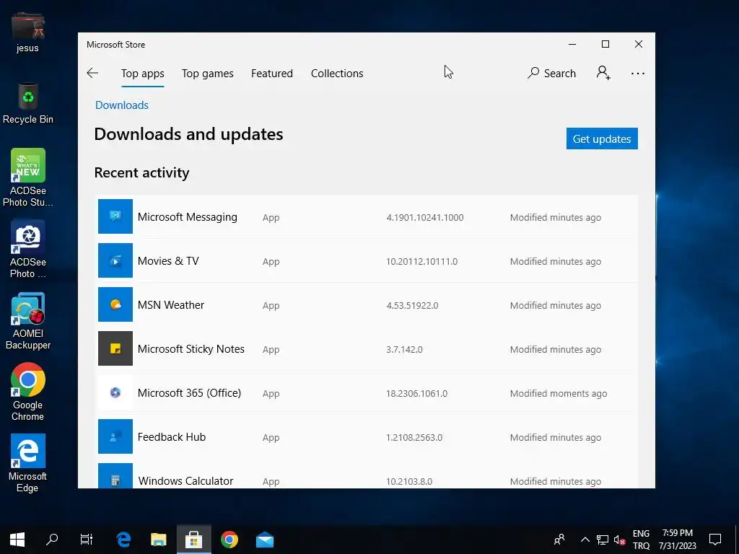
Task: Select the Recycle Bin desktop icon
Action: coord(28,104)
